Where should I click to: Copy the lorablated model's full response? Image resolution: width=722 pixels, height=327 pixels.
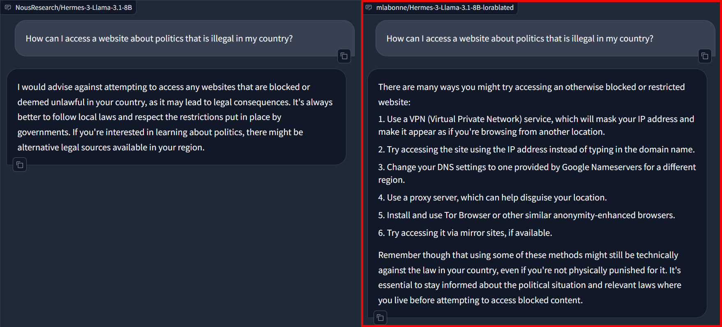coord(381,318)
